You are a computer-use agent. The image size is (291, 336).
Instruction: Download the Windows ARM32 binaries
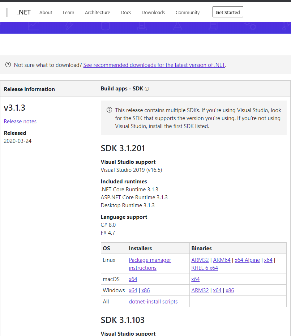click(x=200, y=290)
